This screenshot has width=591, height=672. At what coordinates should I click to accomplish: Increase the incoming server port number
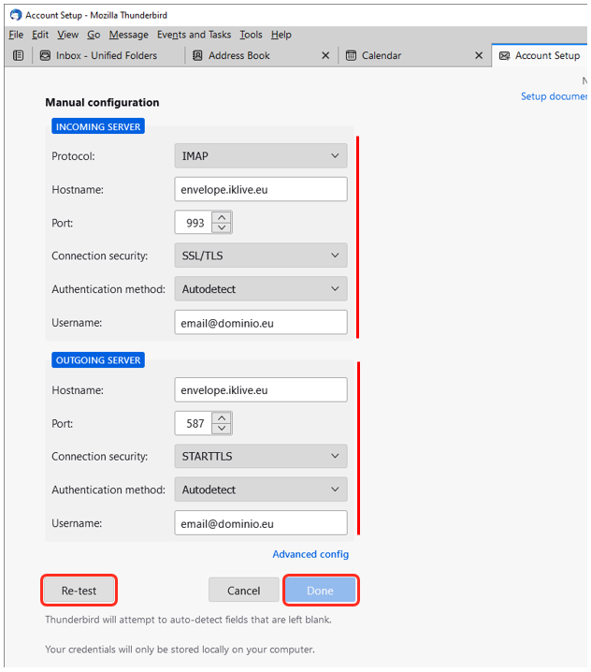222,218
